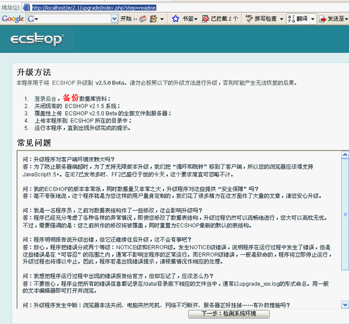Click the 开始 search button

click(x=126, y=19)
